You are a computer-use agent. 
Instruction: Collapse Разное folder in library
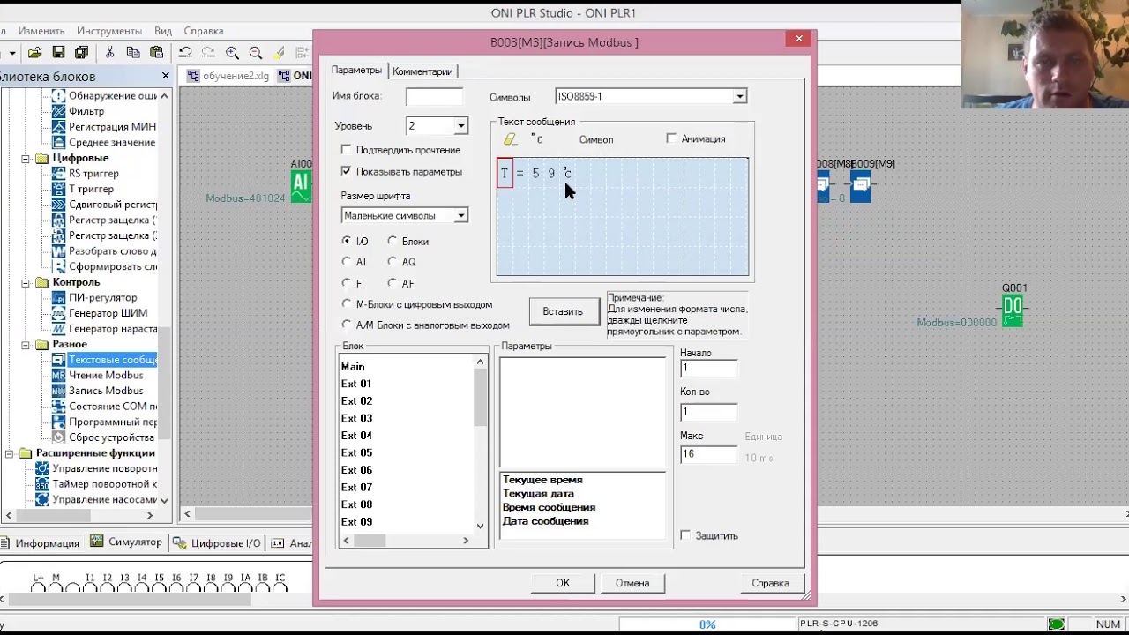26,345
